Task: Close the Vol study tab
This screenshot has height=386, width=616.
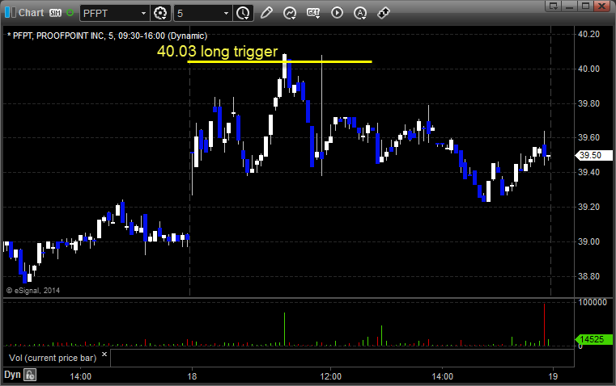Action: coord(104,355)
